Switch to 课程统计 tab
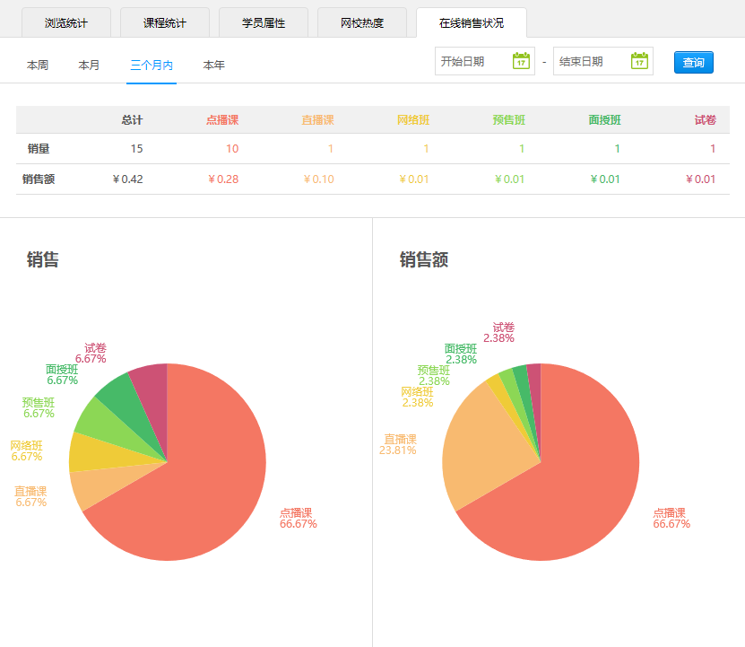Image resolution: width=745 pixels, height=647 pixels. (x=165, y=22)
